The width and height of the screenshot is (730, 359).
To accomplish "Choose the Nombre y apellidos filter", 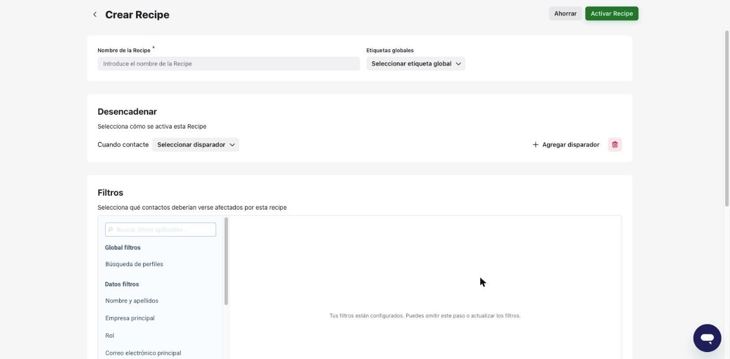I will tap(132, 301).
